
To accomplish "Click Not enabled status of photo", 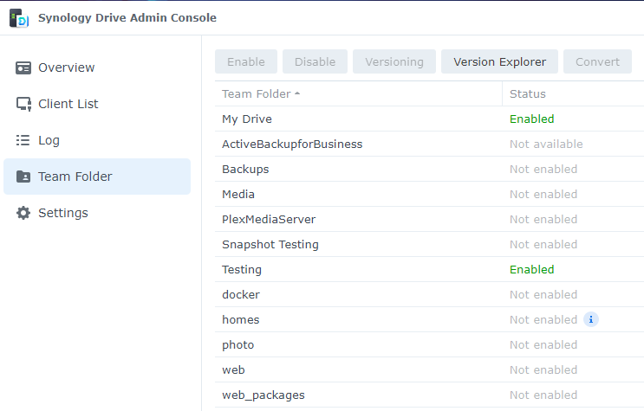I will coord(543,345).
